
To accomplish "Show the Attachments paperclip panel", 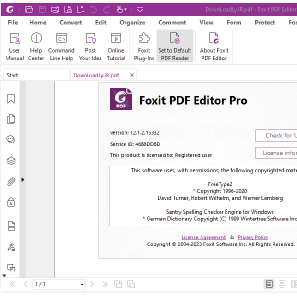I will 11,181.
